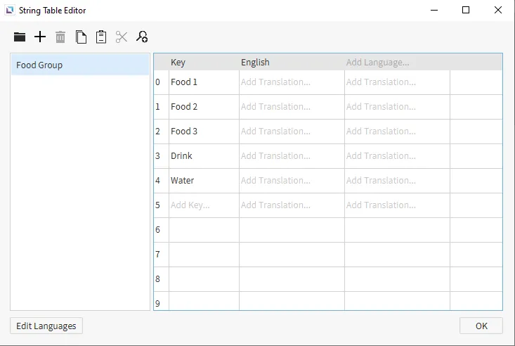Select the Food 1 key cell

(x=203, y=82)
